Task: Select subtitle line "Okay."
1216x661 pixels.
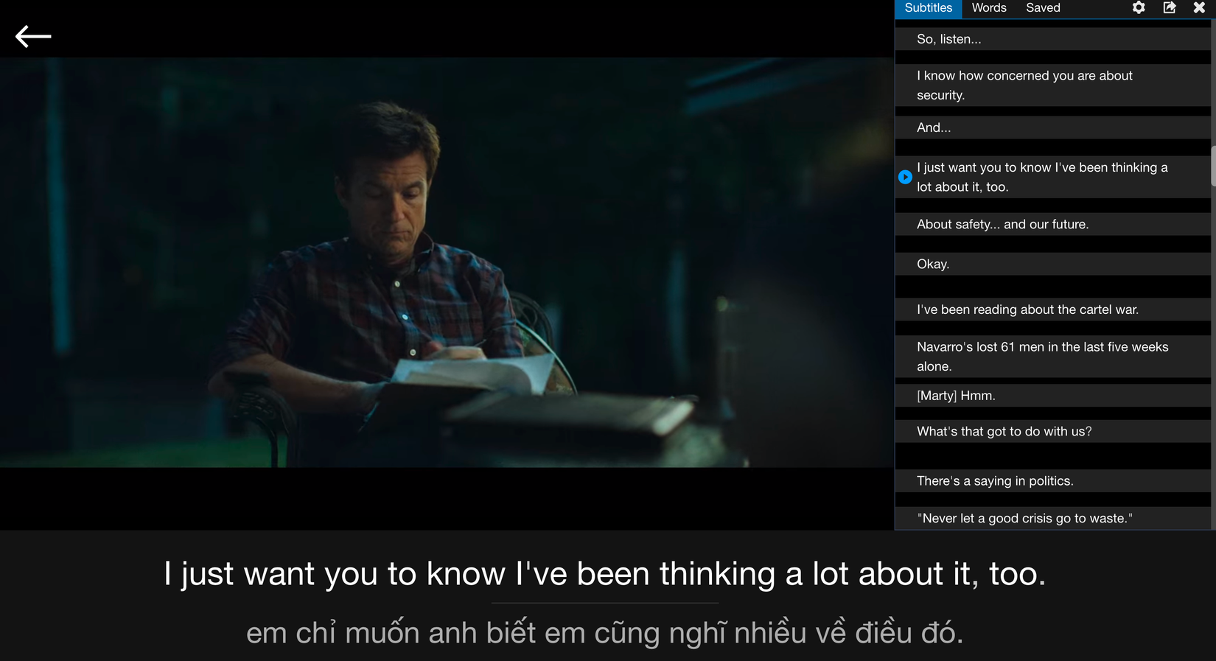Action: [1053, 264]
